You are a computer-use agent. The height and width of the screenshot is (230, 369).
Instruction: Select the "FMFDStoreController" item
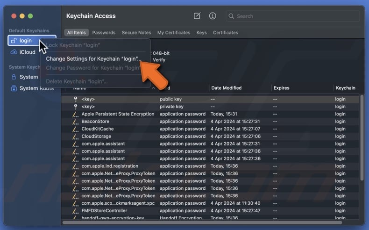click(210, 211)
